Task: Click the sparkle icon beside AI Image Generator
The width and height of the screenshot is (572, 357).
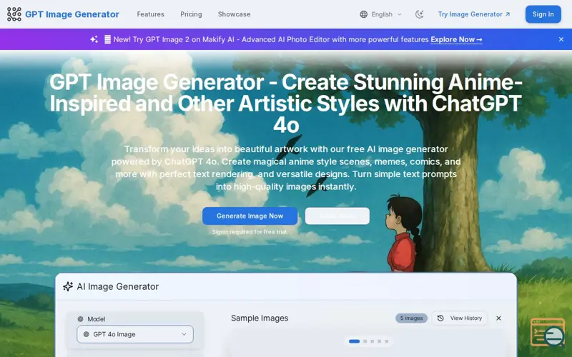Action: [68, 287]
